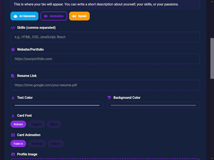The image size is (214, 160).
Task: Switch animation to Slide In
Action: [55, 143]
